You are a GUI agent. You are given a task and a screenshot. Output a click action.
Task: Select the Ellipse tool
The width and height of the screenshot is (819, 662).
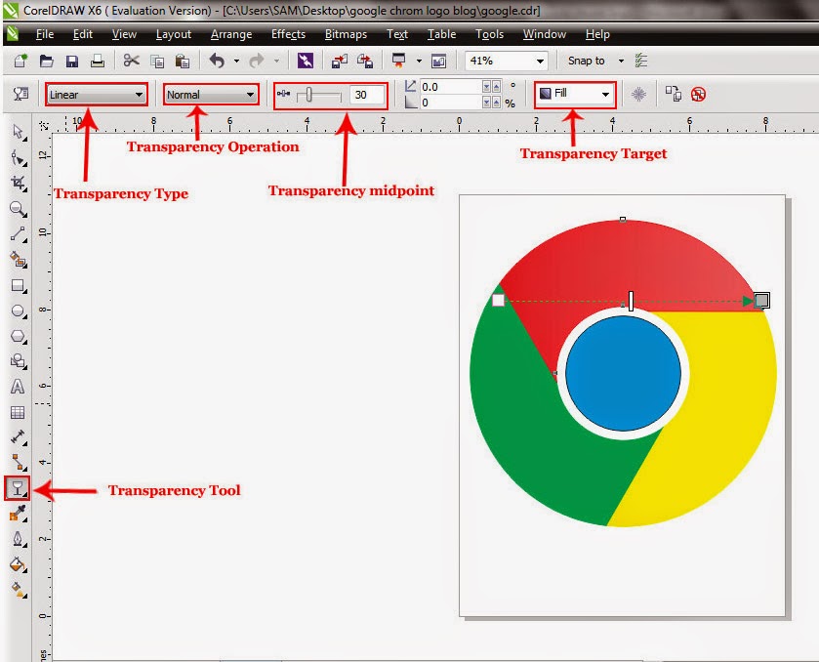click(x=19, y=310)
